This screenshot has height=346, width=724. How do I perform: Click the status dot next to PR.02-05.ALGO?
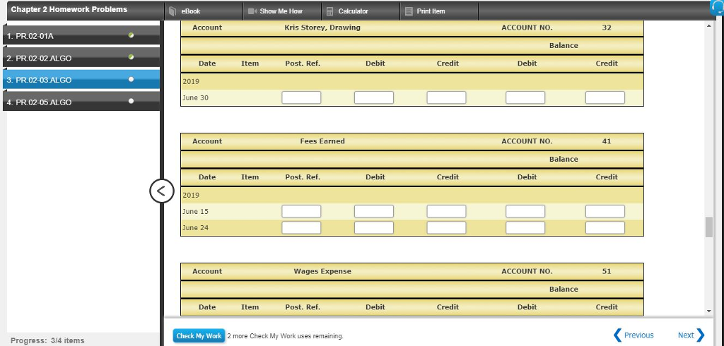point(131,101)
